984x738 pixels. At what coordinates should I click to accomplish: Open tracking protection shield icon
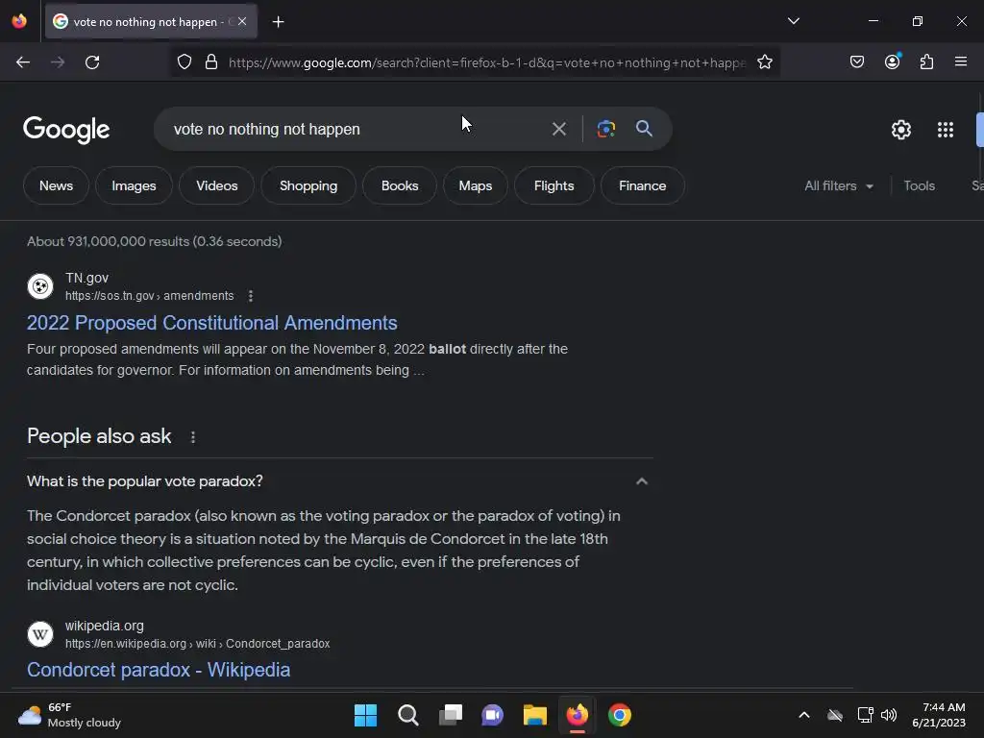click(x=184, y=62)
